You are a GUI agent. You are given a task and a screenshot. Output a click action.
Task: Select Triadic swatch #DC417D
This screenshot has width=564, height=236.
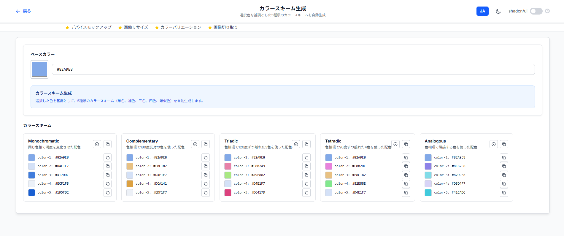(228, 193)
